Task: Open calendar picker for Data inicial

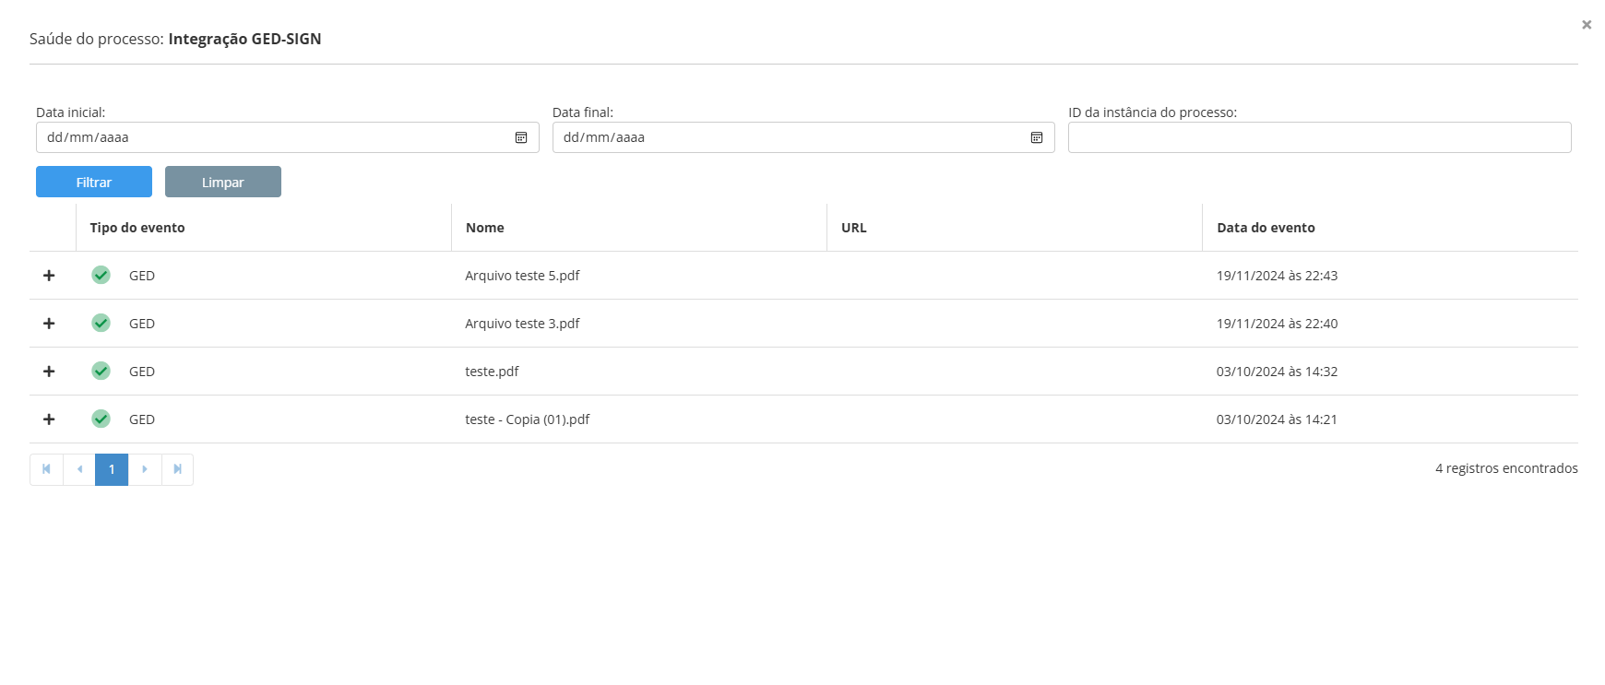Action: 521,137
